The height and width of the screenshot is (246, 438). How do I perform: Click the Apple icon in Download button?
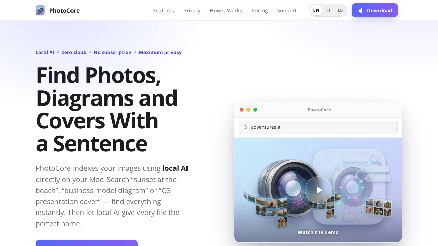pos(361,11)
